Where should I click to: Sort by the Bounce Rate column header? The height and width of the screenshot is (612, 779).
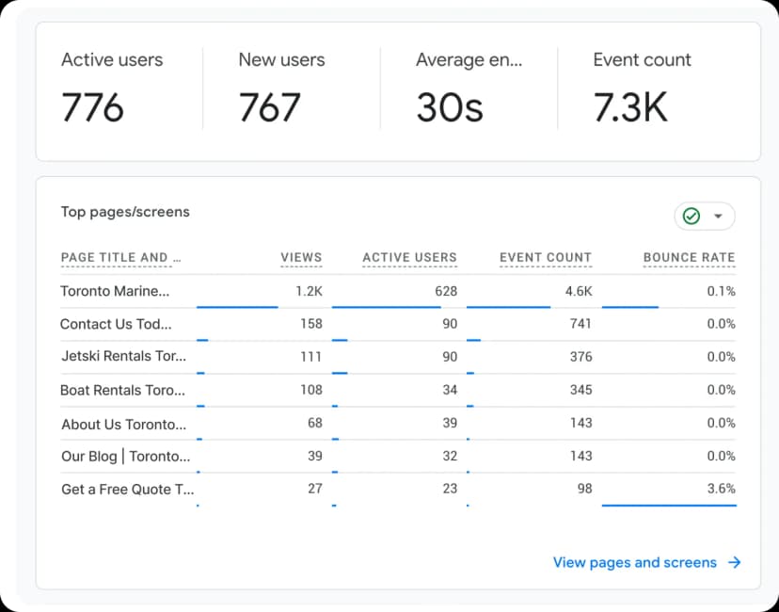(x=689, y=257)
